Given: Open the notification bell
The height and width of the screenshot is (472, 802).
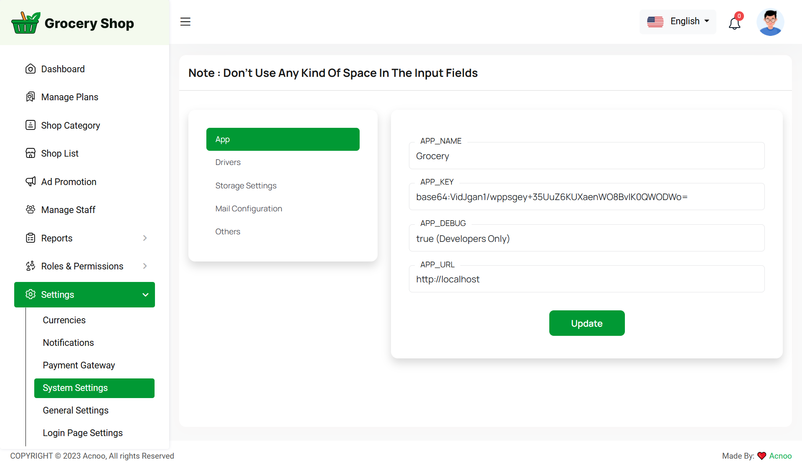Looking at the screenshot, I should (734, 23).
